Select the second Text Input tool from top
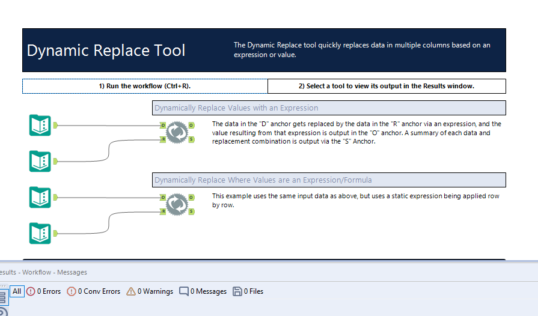Screen dimensions: 538x316 (x=40, y=160)
